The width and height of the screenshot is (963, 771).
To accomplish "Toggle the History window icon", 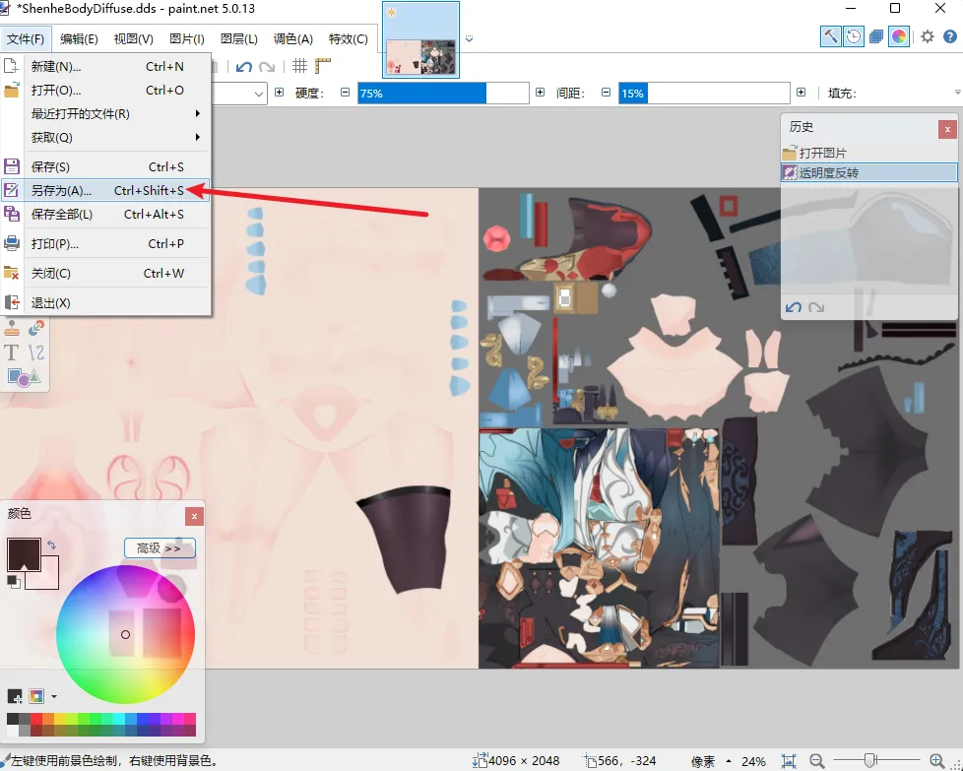I will pyautogui.click(x=853, y=36).
